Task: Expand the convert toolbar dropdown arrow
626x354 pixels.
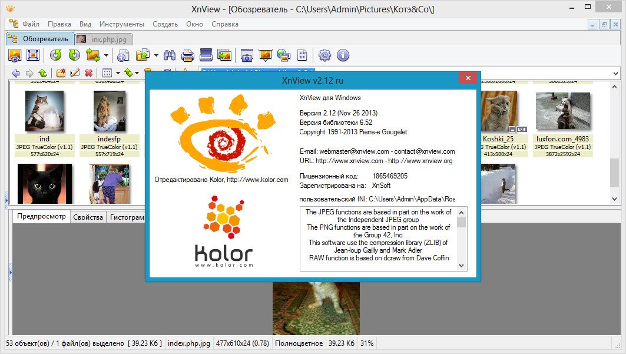Action: [107, 55]
